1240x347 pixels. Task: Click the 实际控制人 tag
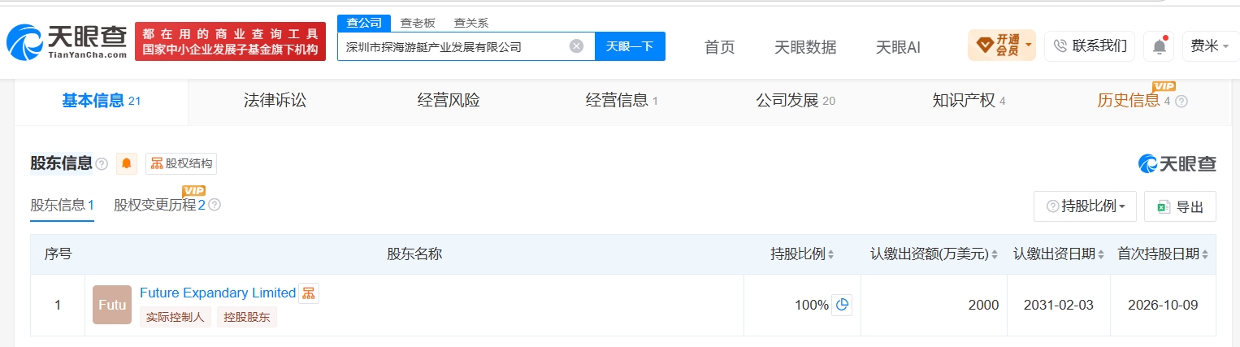pyautogui.click(x=176, y=318)
